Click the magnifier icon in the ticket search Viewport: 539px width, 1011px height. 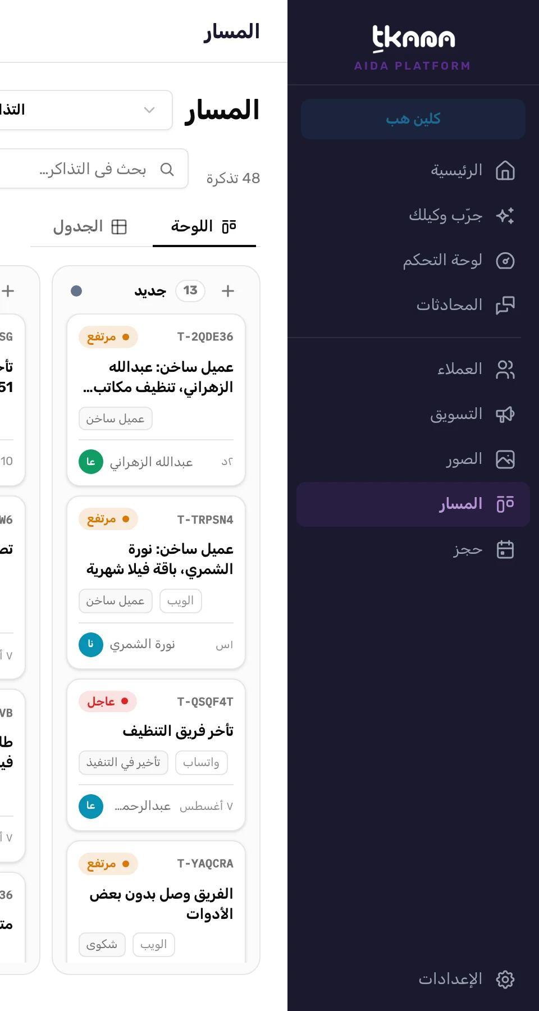point(167,169)
